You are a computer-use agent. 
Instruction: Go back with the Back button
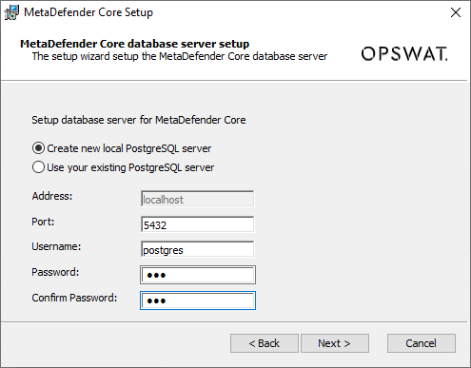[x=265, y=343]
